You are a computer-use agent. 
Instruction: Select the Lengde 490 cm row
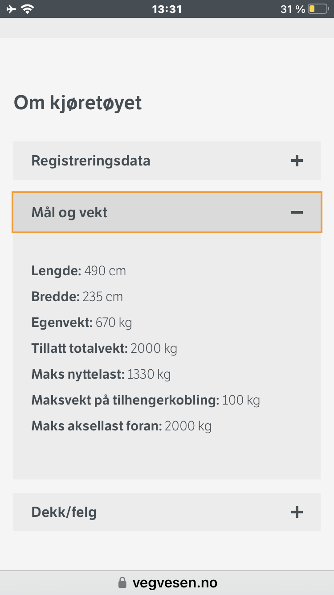[79, 271]
